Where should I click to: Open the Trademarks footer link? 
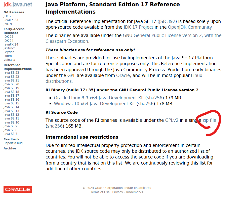coord(134,192)
